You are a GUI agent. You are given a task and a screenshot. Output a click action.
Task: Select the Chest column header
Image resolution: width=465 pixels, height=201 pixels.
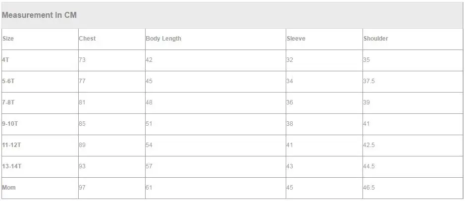tap(87, 39)
